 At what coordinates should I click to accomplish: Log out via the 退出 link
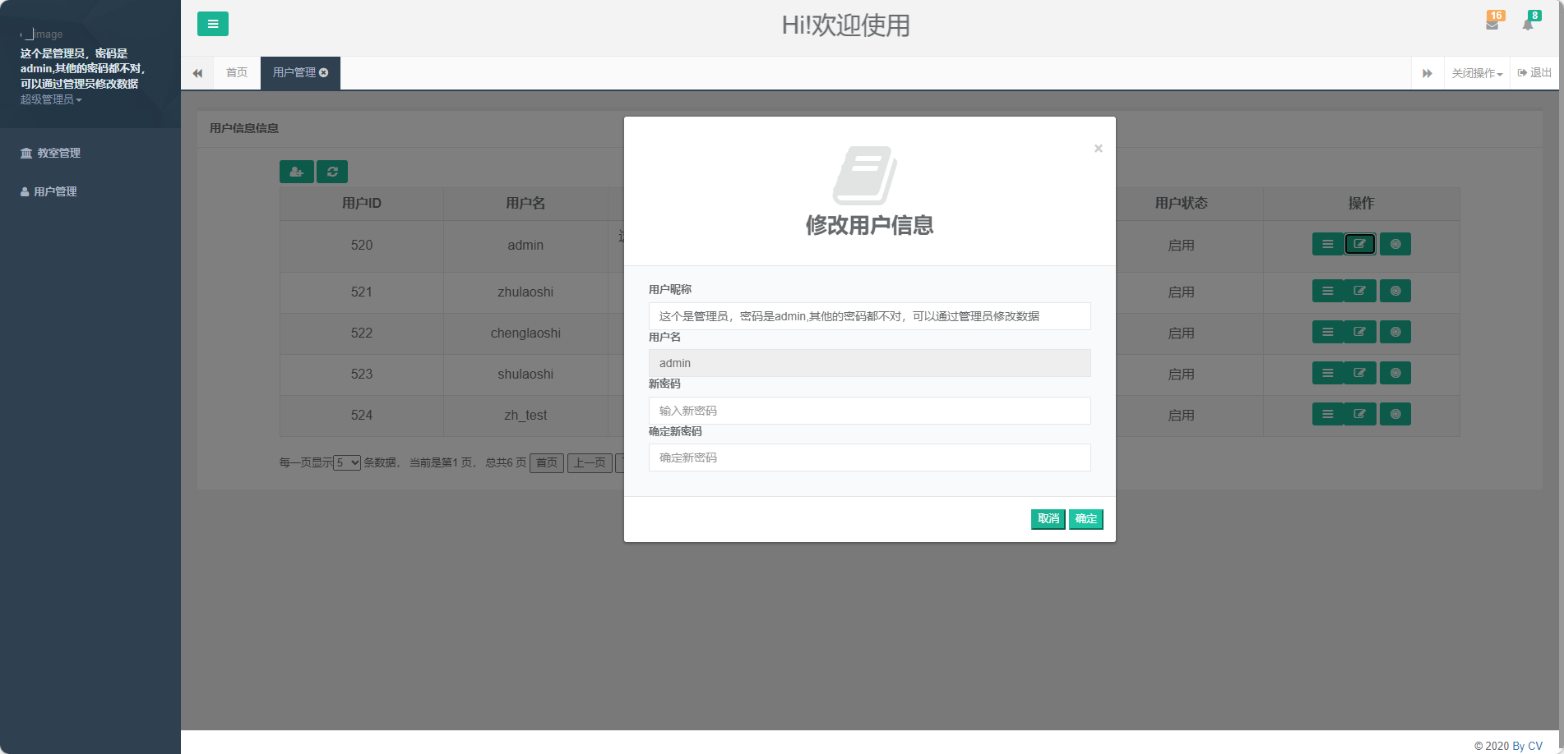click(1534, 72)
